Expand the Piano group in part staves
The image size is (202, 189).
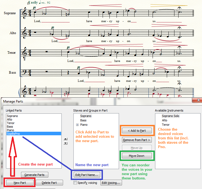coord(77,125)
